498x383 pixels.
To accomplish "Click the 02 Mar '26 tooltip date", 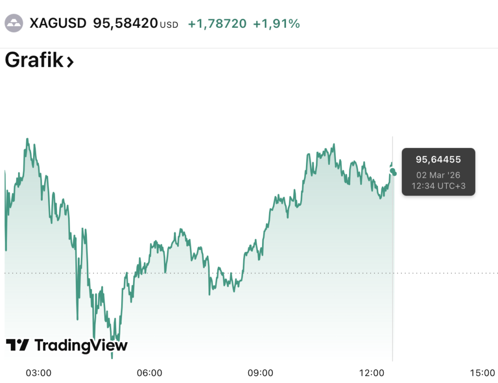I will point(438,175).
